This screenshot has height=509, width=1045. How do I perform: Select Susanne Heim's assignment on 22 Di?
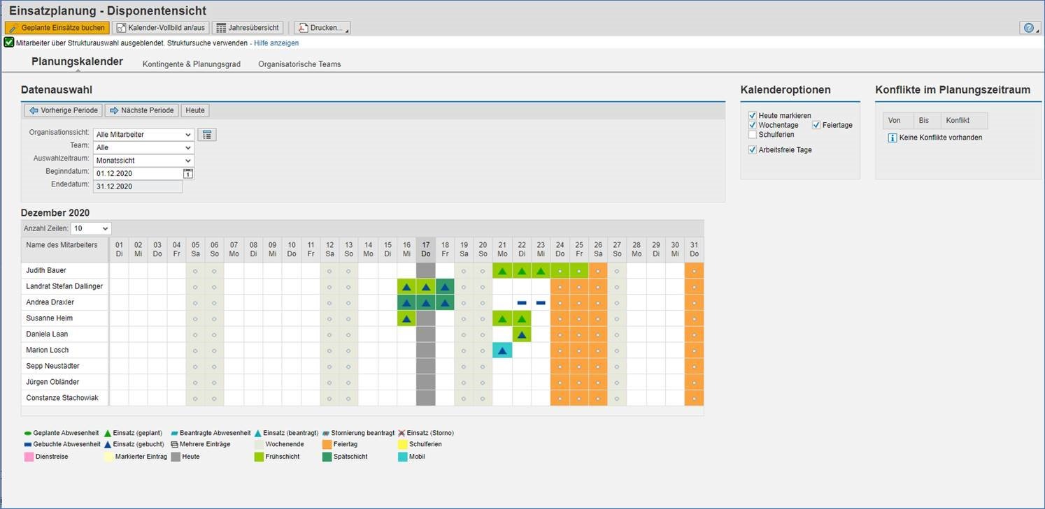pyautogui.click(x=522, y=319)
